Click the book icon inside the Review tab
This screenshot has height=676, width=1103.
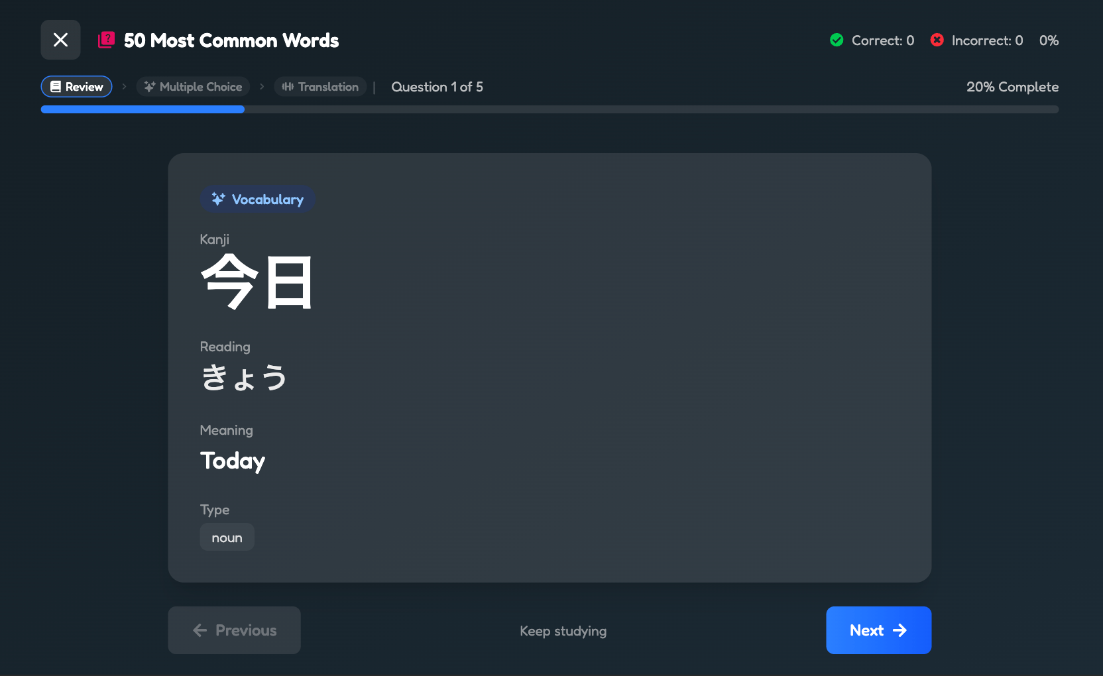57,86
